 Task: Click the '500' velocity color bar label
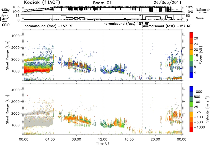198,97
